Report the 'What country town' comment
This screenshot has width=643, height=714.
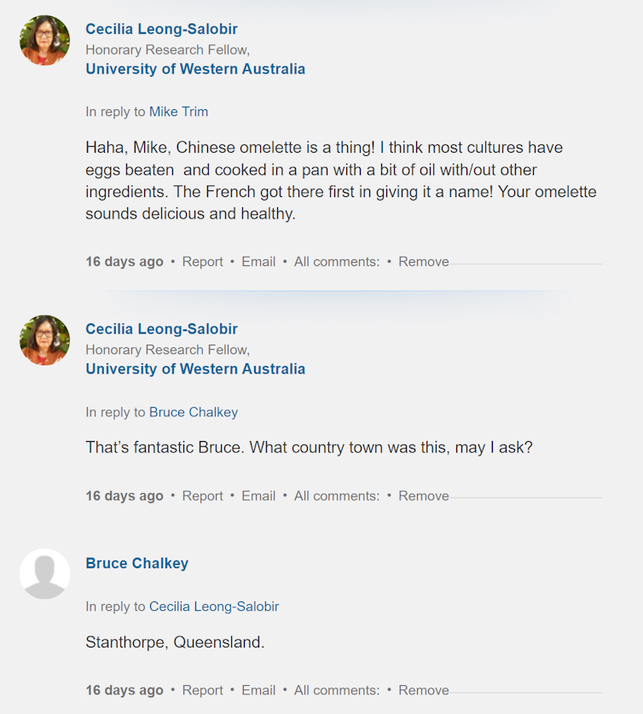coord(202,496)
